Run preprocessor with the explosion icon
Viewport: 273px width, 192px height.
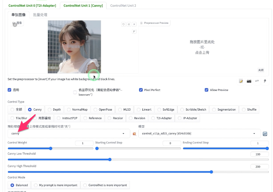pyautogui.click(x=134, y=134)
